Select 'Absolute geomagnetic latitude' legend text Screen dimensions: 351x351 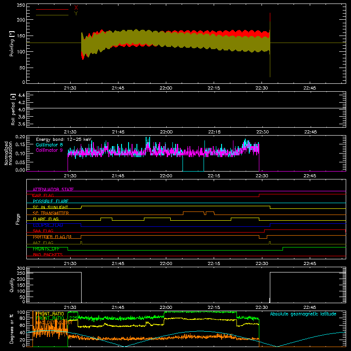pos(303,314)
